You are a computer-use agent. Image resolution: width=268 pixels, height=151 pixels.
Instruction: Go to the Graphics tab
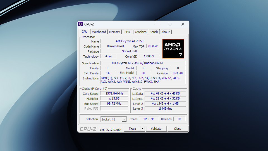coord(141,32)
